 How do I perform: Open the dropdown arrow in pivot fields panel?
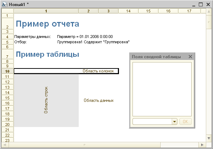pyautogui.click(x=175, y=121)
